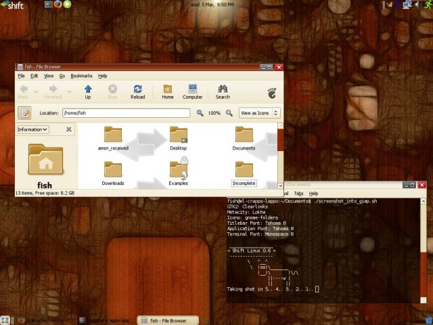Click the green play launcher in top panel
Image resolution: width=433 pixels, height=325 pixels.
coord(67,4)
